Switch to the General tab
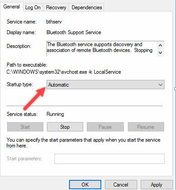Image resolution: width=176 pixels, height=190 pixels. coord(12,7)
